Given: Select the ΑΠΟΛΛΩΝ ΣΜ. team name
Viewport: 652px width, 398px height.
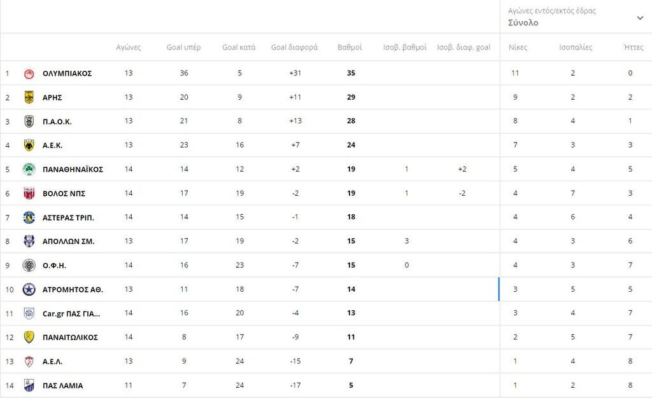Looking at the screenshot, I should [68, 242].
